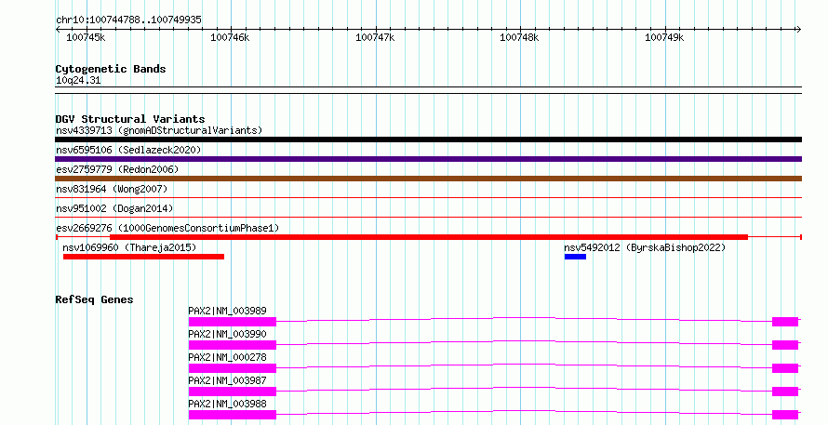
Task: Select the right exon of PAX2|NM_000278
Action: [784, 368]
